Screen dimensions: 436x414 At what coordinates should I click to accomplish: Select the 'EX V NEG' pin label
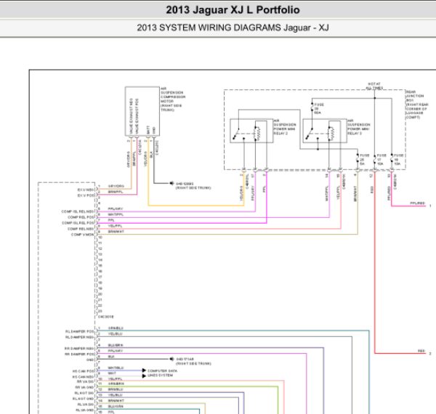[86, 190]
